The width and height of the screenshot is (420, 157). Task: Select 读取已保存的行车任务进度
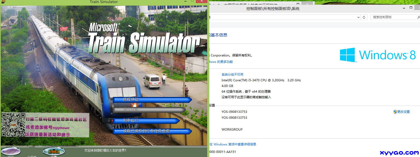pos(152,131)
